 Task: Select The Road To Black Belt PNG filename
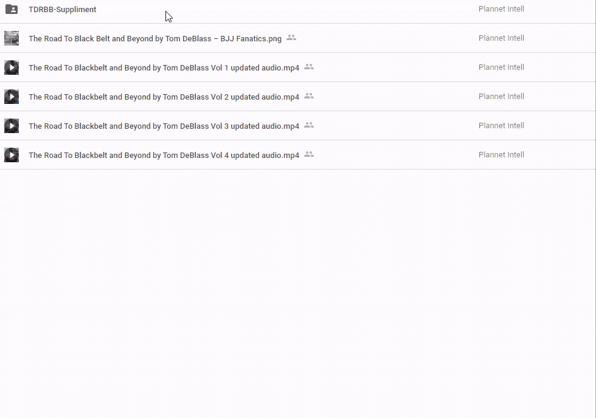154,39
